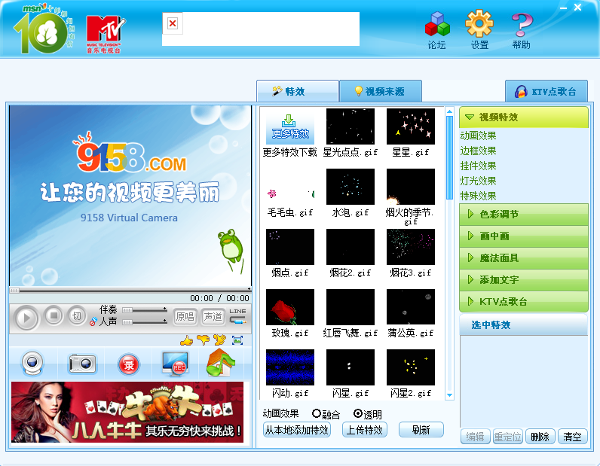The image size is (600, 466).
Task: Select the 闪星2.gif effect thumbnail
Action: coord(411,367)
